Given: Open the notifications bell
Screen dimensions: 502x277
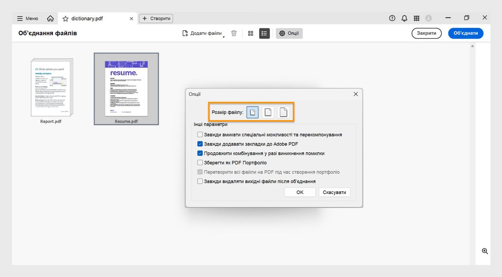Looking at the screenshot, I should pyautogui.click(x=404, y=18).
